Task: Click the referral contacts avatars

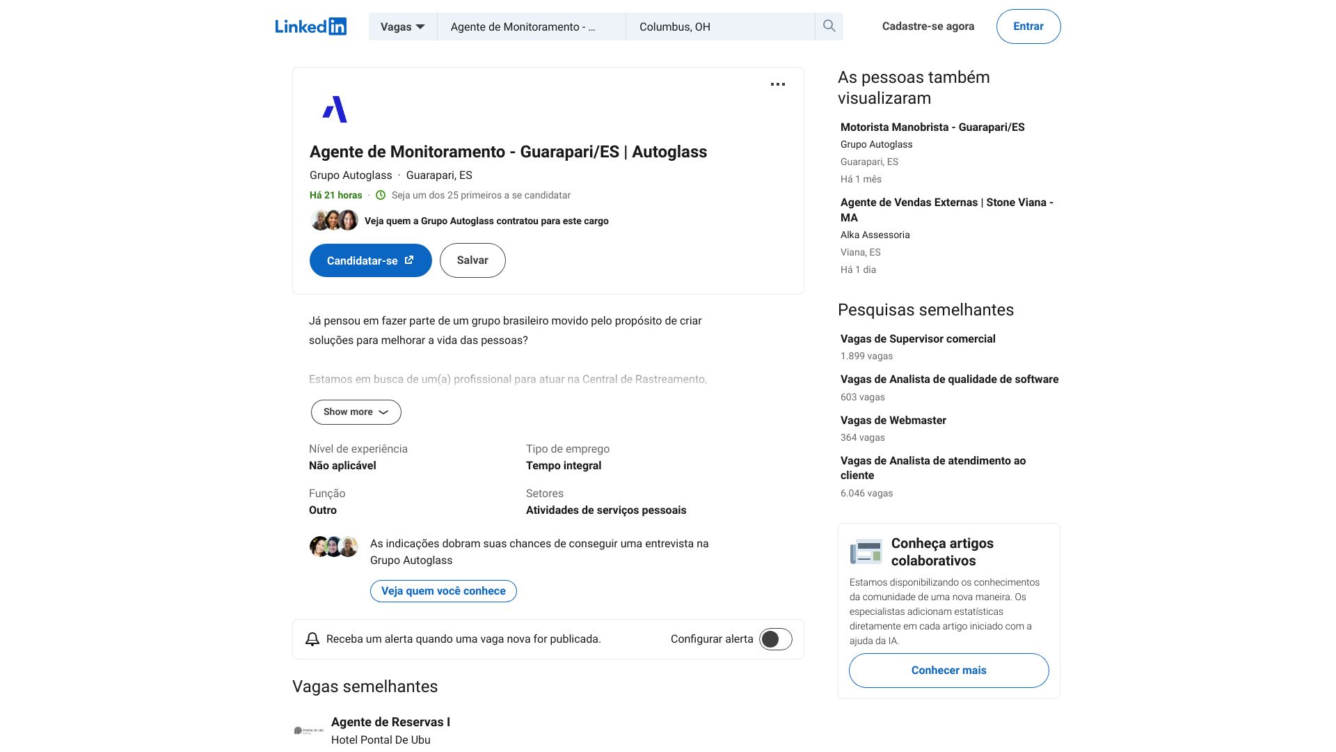Action: 334,547
